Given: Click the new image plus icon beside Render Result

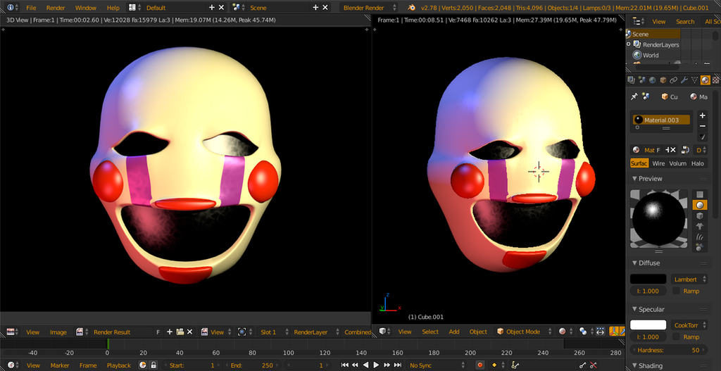Looking at the screenshot, I should [x=170, y=332].
